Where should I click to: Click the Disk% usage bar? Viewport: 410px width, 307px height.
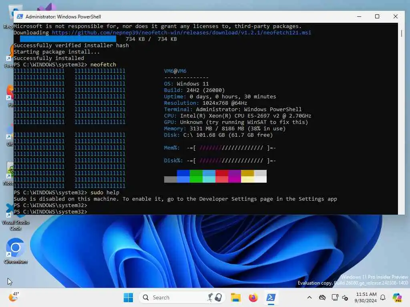click(x=231, y=161)
